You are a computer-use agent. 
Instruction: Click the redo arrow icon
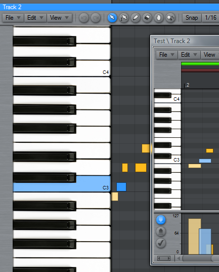tap(96, 18)
